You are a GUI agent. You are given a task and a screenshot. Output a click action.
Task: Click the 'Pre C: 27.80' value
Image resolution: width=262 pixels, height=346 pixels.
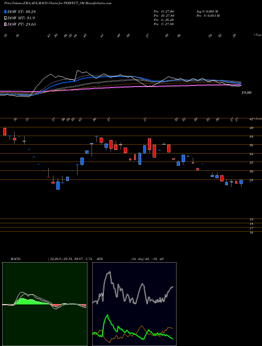pyautogui.click(x=164, y=24)
